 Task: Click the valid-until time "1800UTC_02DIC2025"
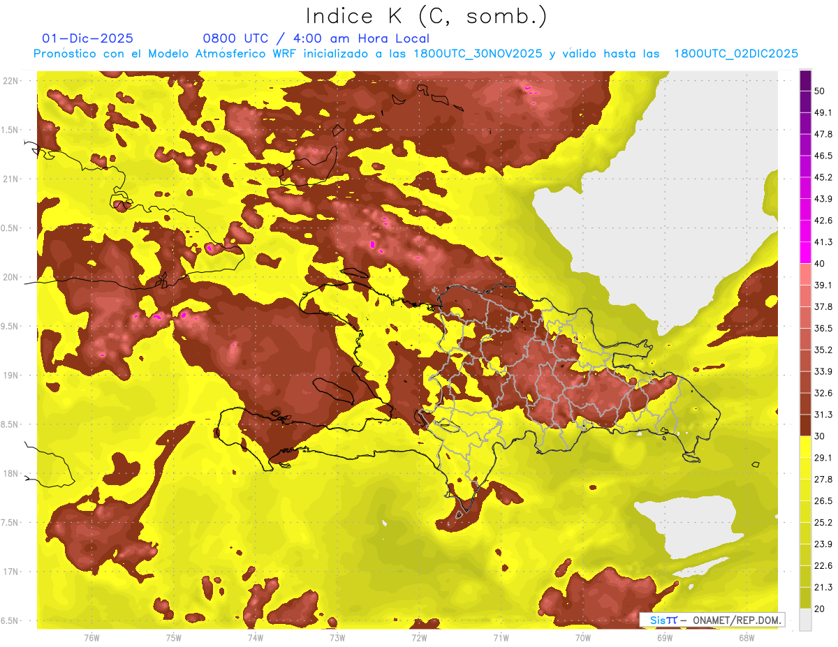click(736, 54)
